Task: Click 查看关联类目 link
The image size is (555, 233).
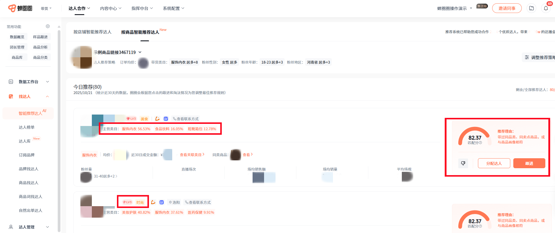Action: click(x=192, y=155)
